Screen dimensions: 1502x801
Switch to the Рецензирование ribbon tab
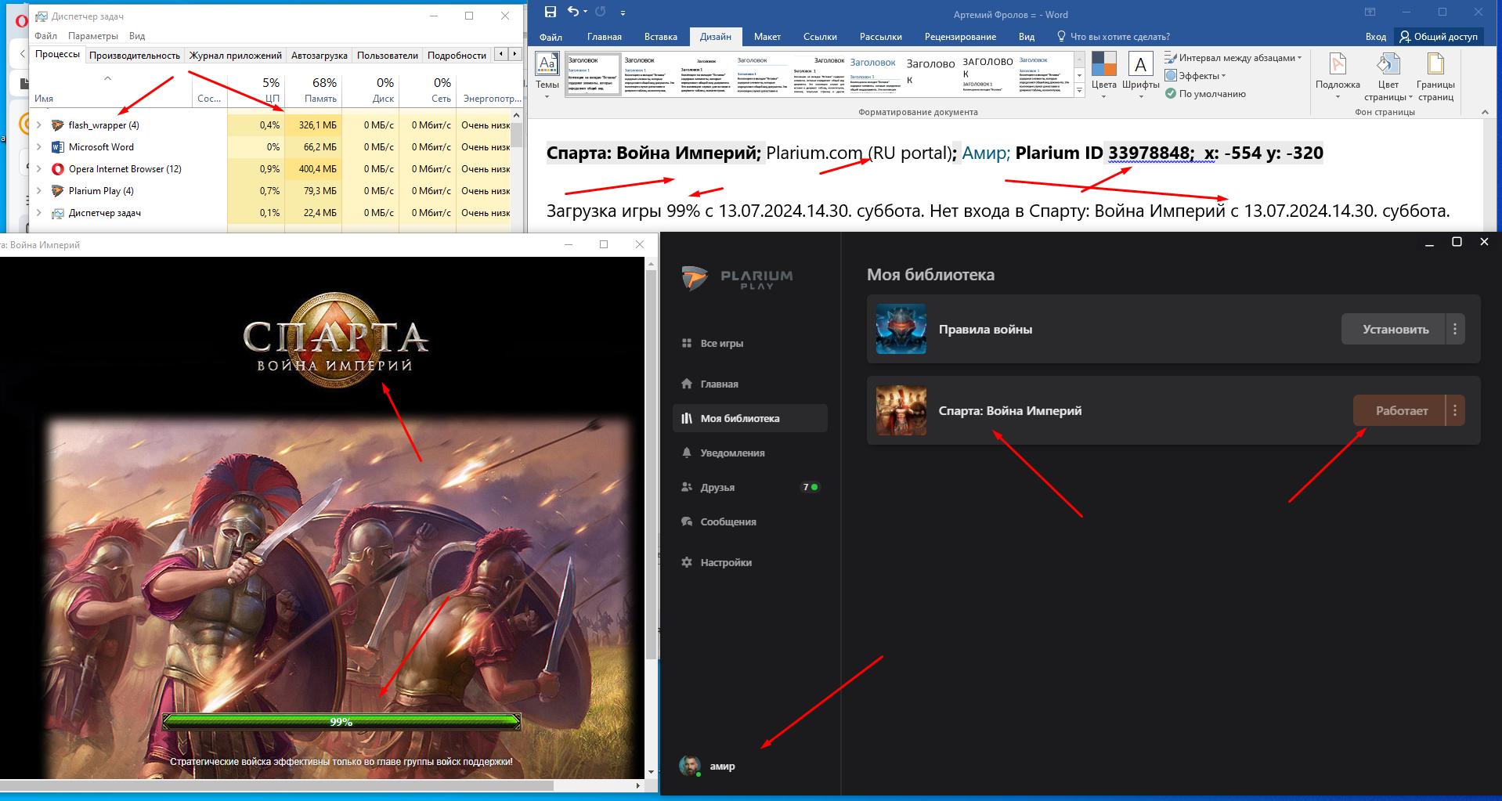pos(960,37)
